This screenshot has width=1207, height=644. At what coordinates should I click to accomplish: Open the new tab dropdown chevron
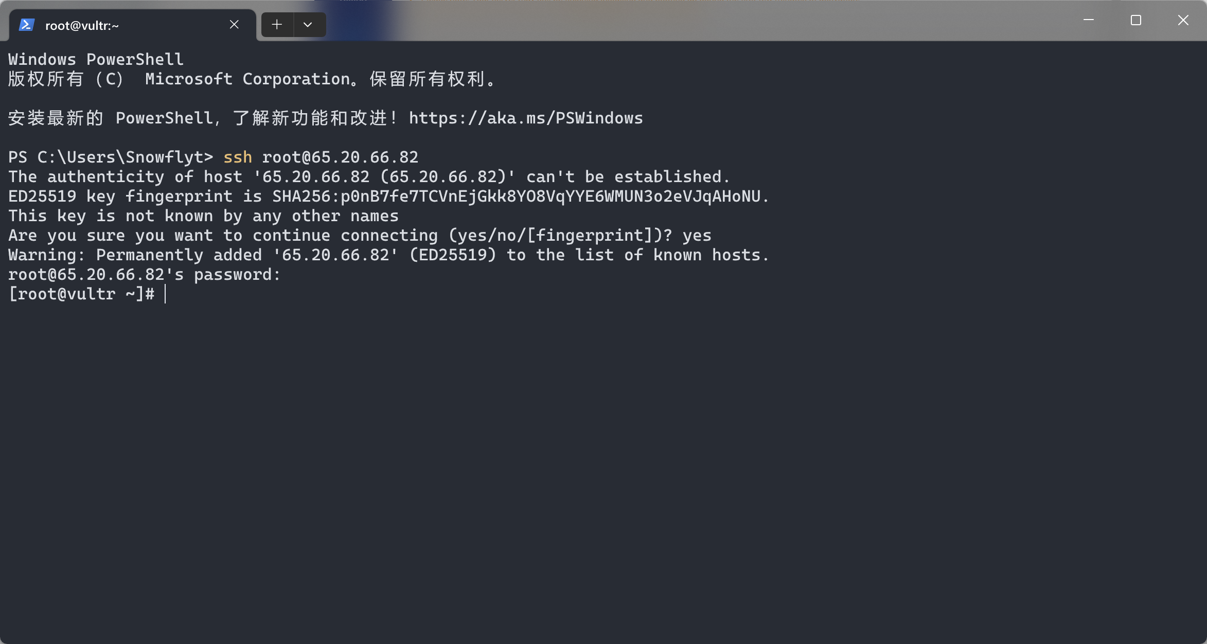point(309,24)
